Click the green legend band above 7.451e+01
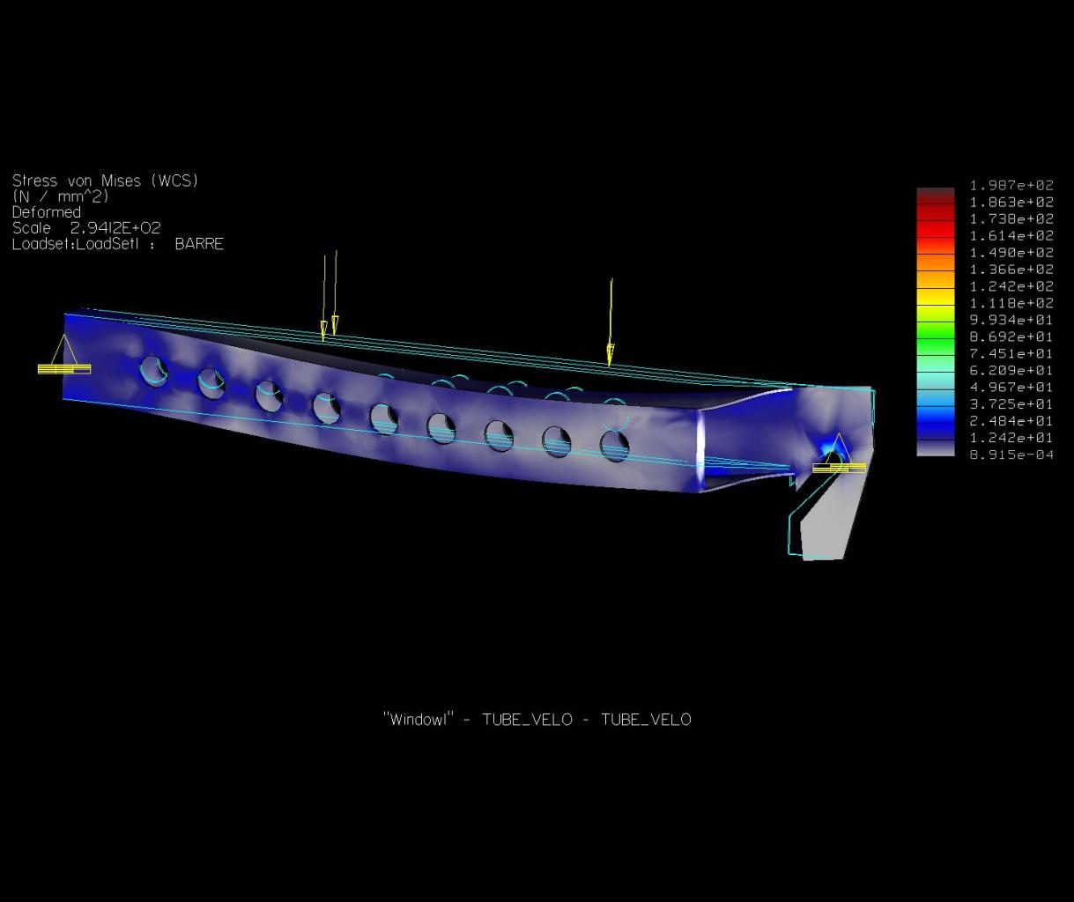The height and width of the screenshot is (902, 1074). click(x=936, y=346)
